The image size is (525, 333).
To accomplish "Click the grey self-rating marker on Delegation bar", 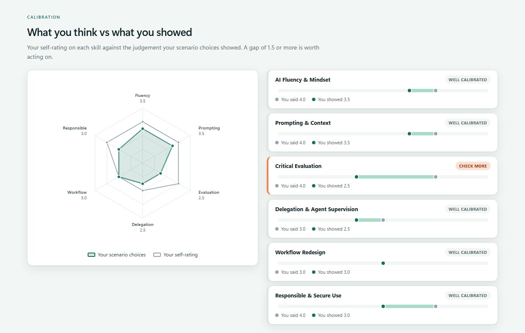I will tap(383, 220).
